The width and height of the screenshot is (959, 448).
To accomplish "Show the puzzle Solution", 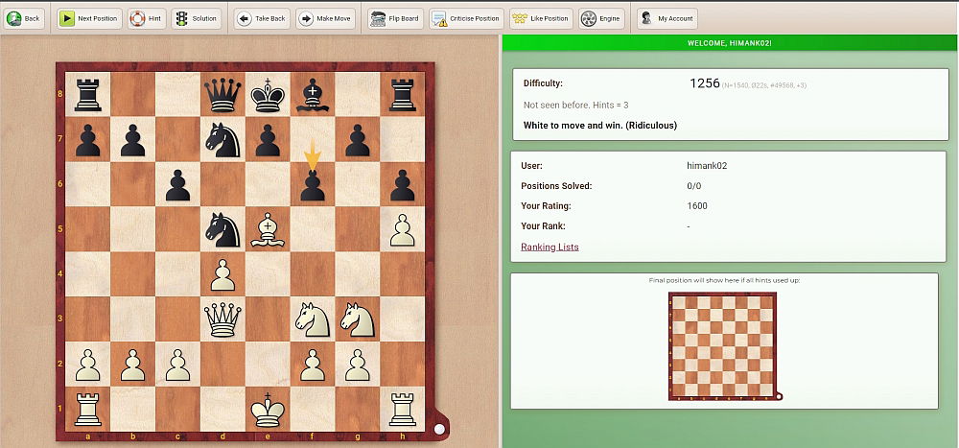I will pos(196,18).
